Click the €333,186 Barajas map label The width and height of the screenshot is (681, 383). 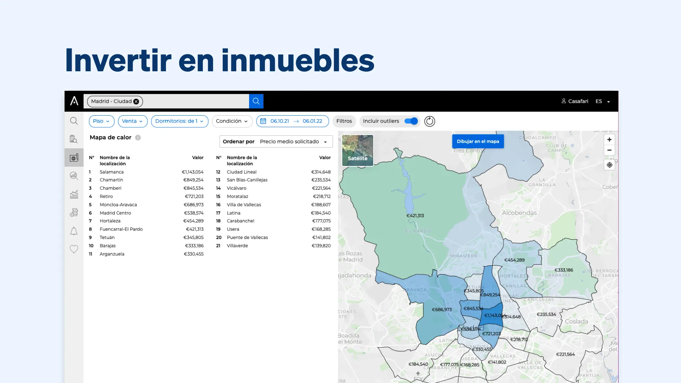(x=564, y=270)
